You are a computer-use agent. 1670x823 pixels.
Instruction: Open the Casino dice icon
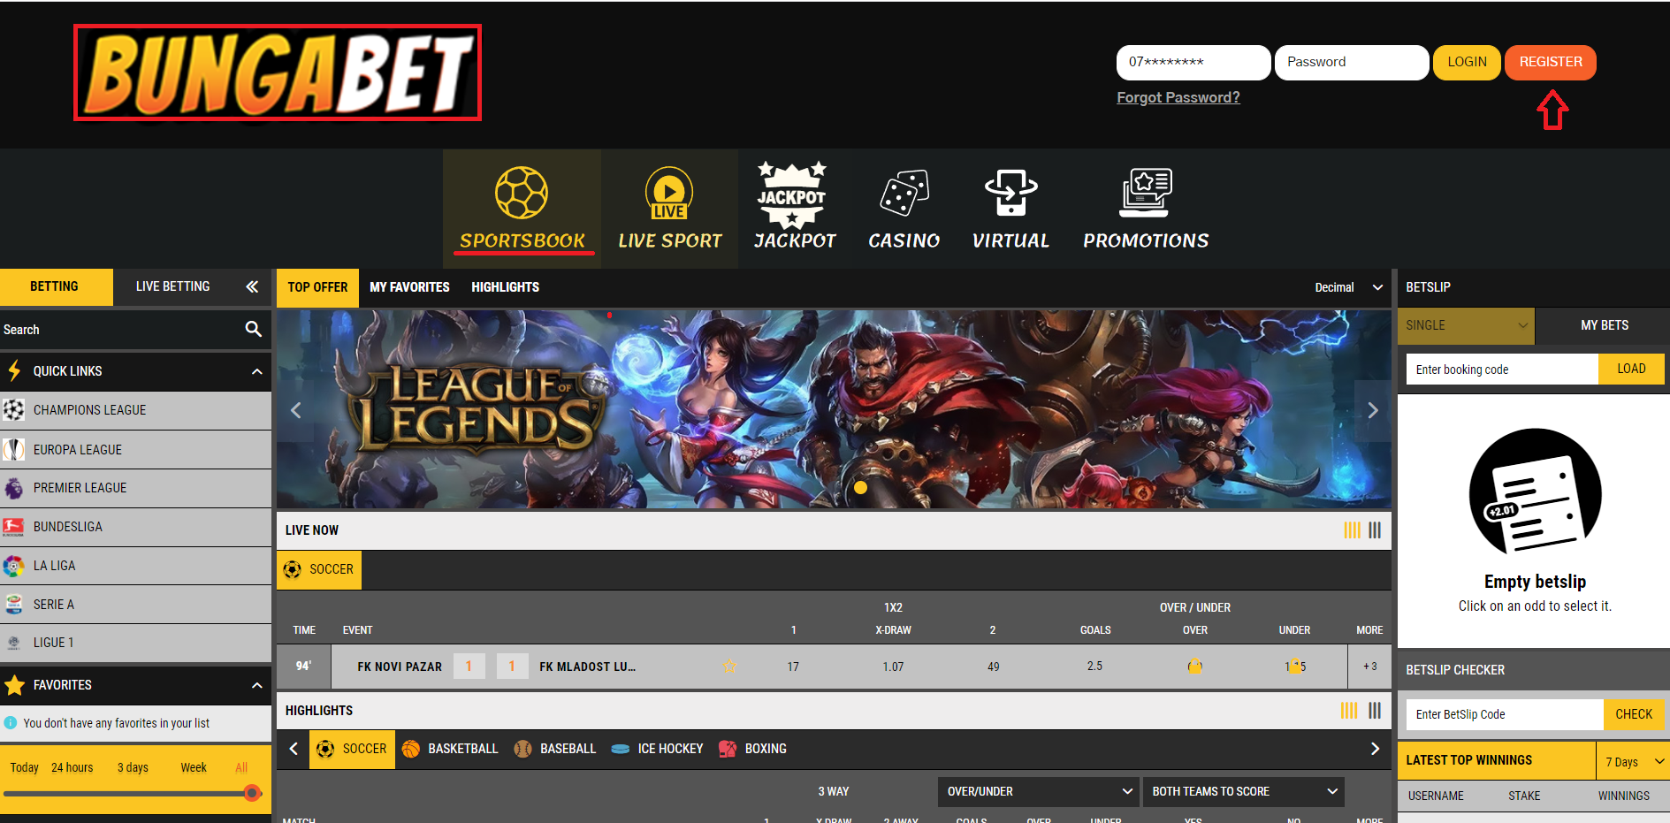coord(904,193)
